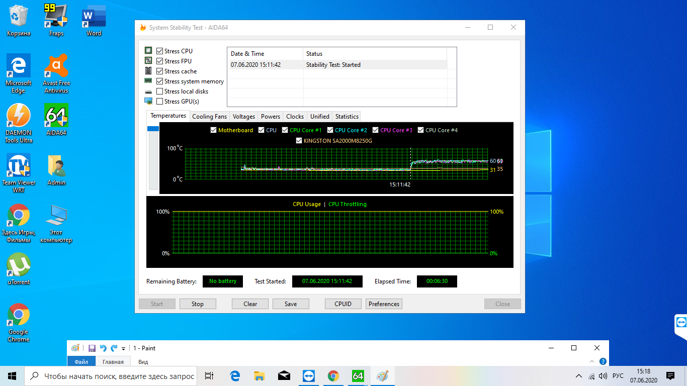Viewport: 687px width, 386px height.
Task: Open Edge from the taskbar
Action: point(234,376)
